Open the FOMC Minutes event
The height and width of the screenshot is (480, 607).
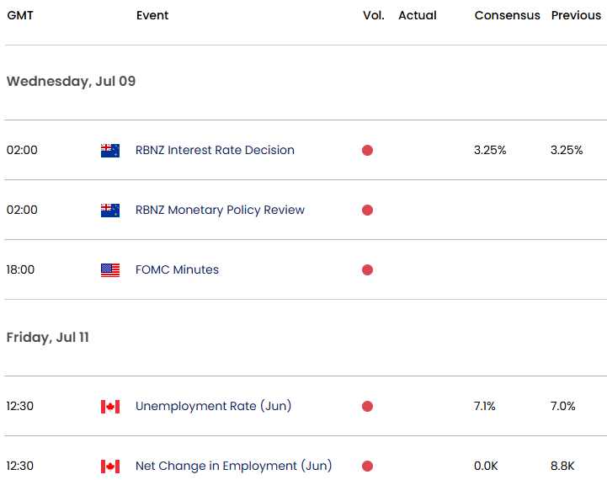coord(177,270)
